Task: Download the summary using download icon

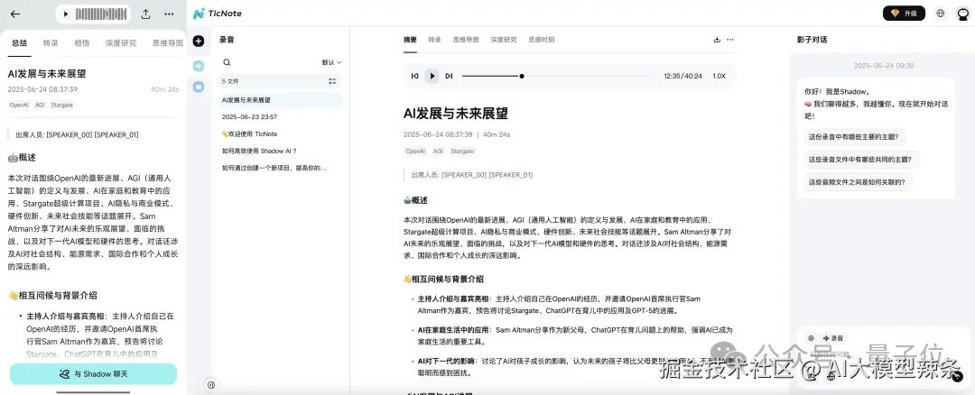Action: [x=717, y=40]
